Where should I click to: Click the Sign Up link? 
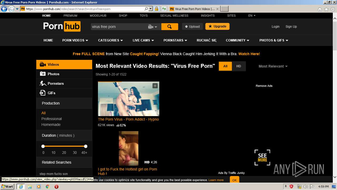(291, 27)
